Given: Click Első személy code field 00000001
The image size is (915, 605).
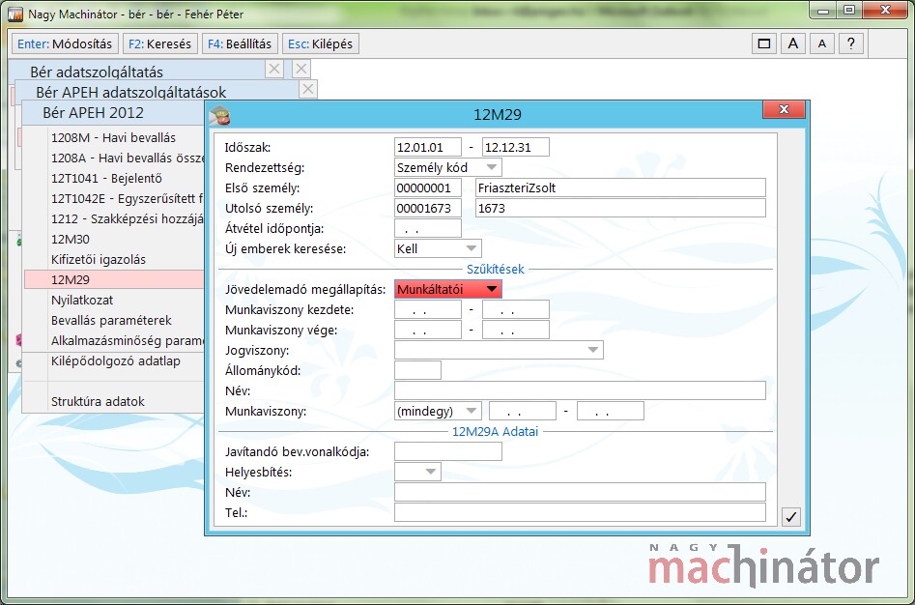Looking at the screenshot, I should pos(428,187).
